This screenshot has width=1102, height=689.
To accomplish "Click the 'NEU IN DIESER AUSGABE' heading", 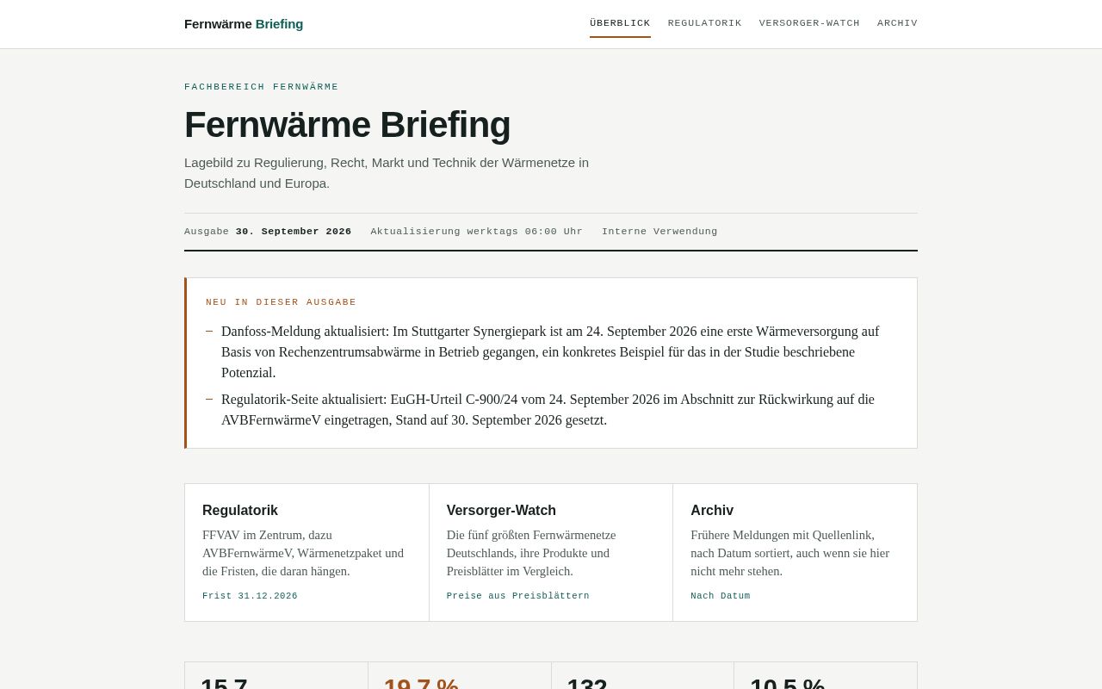I will 281,302.
